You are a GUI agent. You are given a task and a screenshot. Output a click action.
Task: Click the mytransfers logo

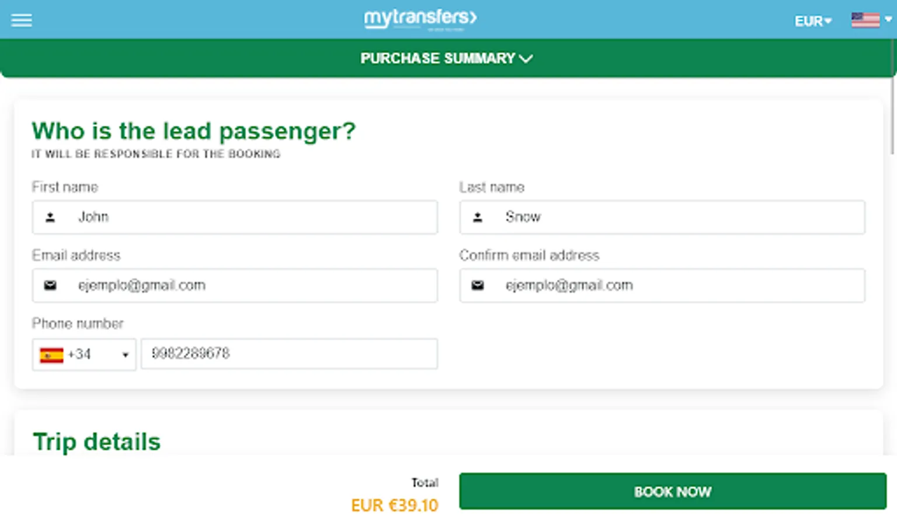[420, 18]
